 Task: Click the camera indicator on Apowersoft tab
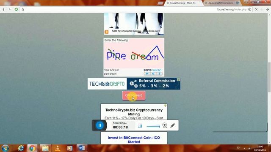coord(238,3)
